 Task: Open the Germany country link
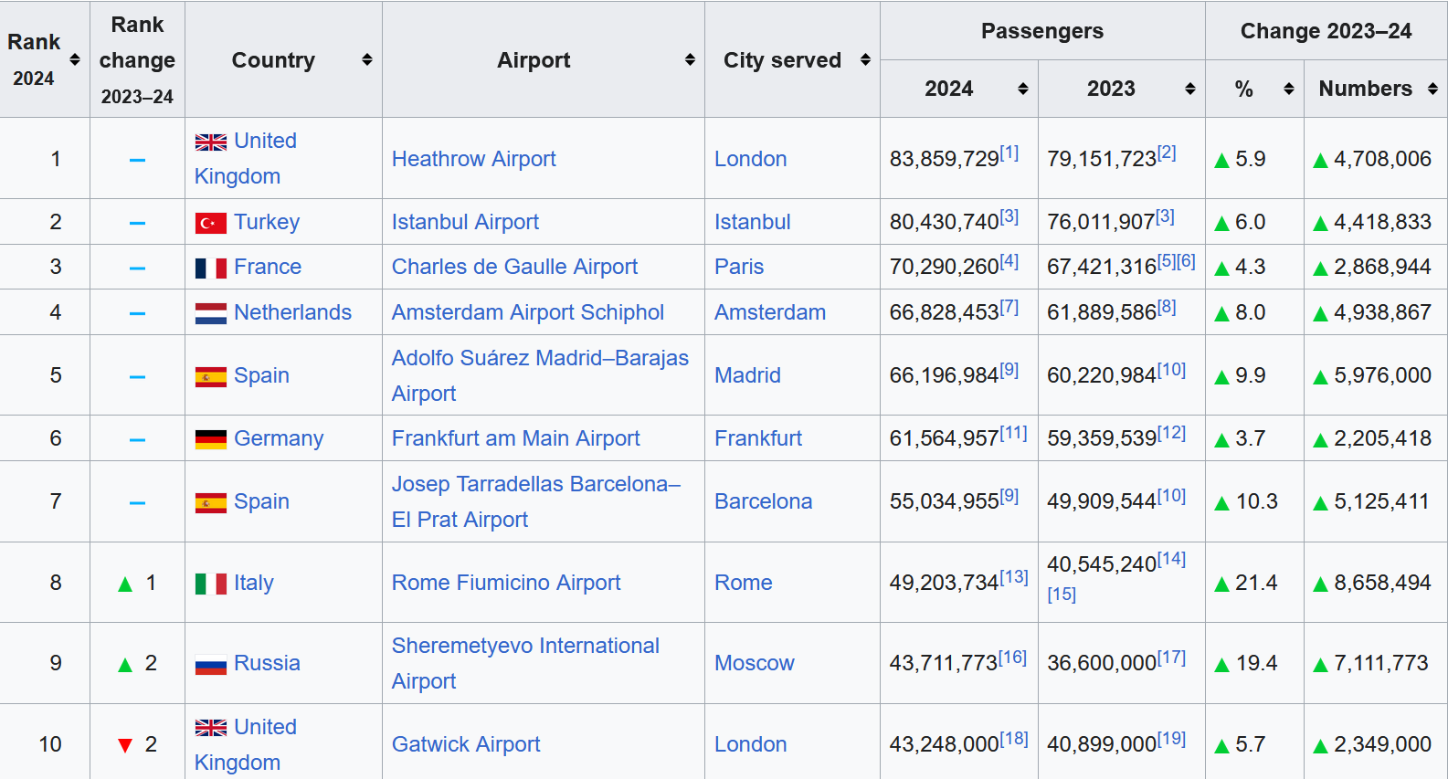279,438
